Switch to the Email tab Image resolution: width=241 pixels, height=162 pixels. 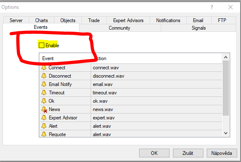(x=198, y=20)
